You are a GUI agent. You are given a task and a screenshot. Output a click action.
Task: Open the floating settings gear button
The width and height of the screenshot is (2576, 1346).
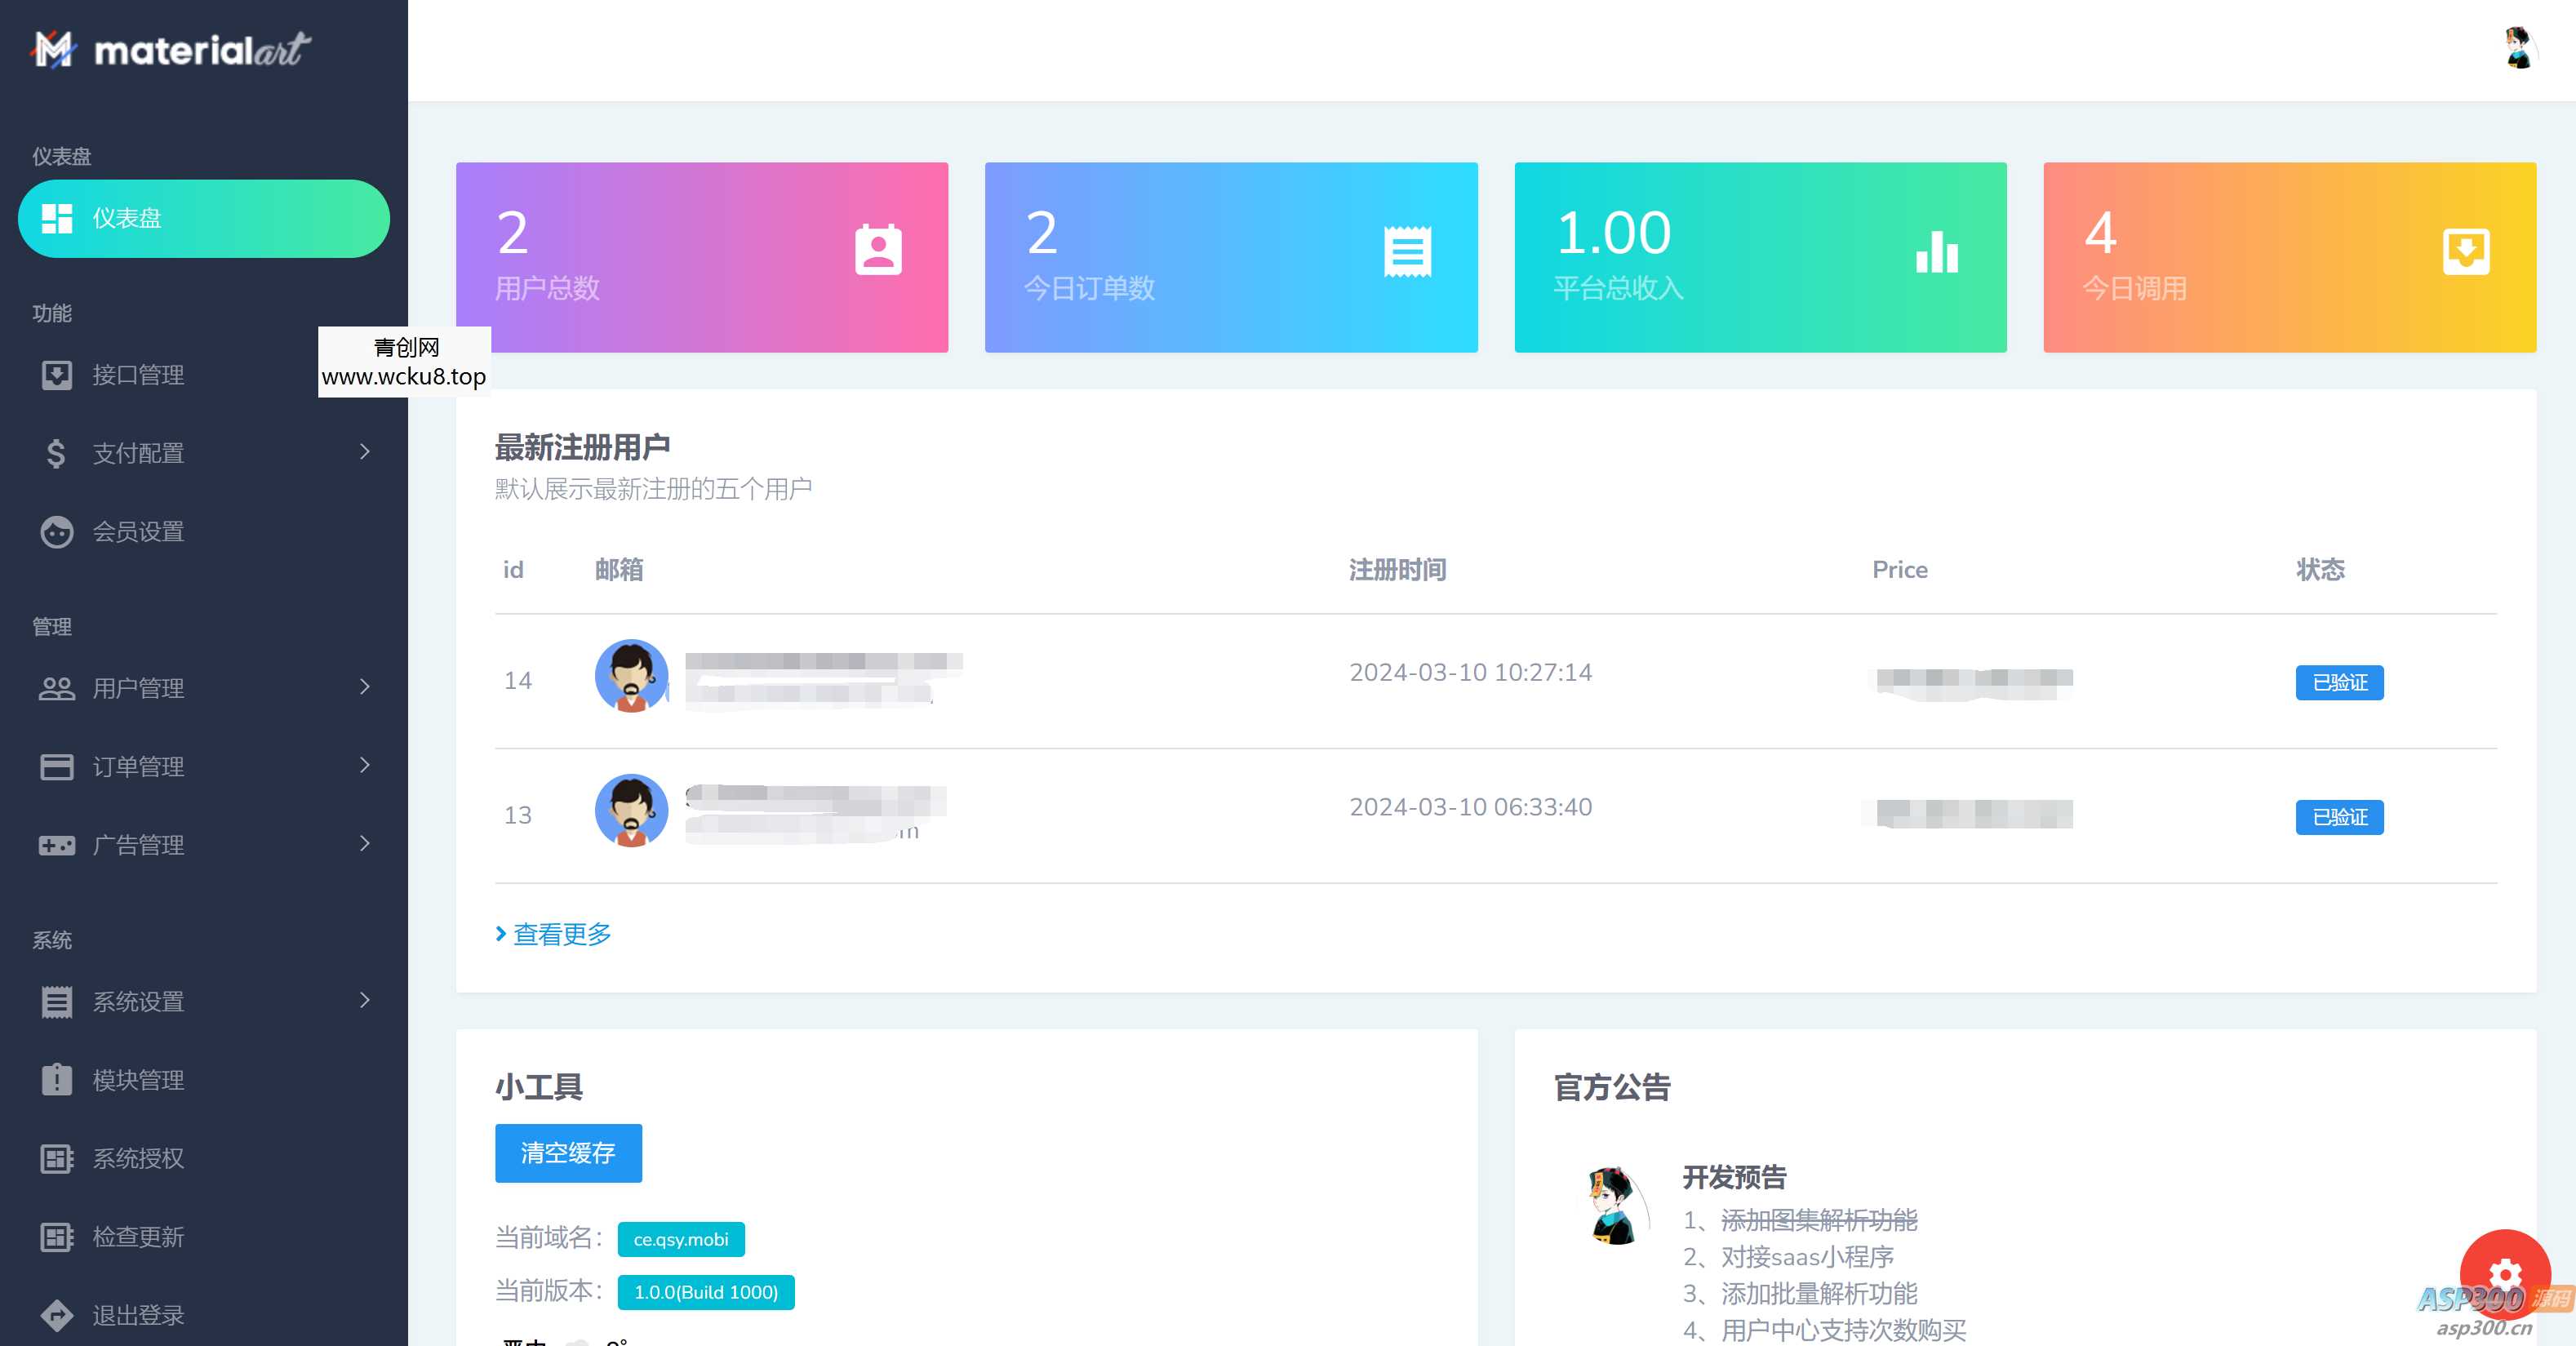[2505, 1277]
